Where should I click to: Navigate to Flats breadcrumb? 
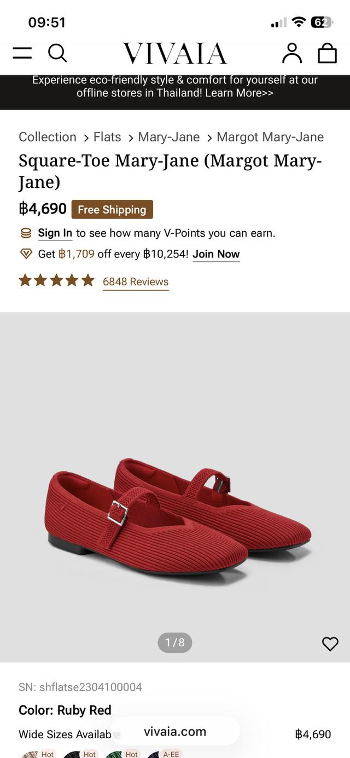point(107,137)
